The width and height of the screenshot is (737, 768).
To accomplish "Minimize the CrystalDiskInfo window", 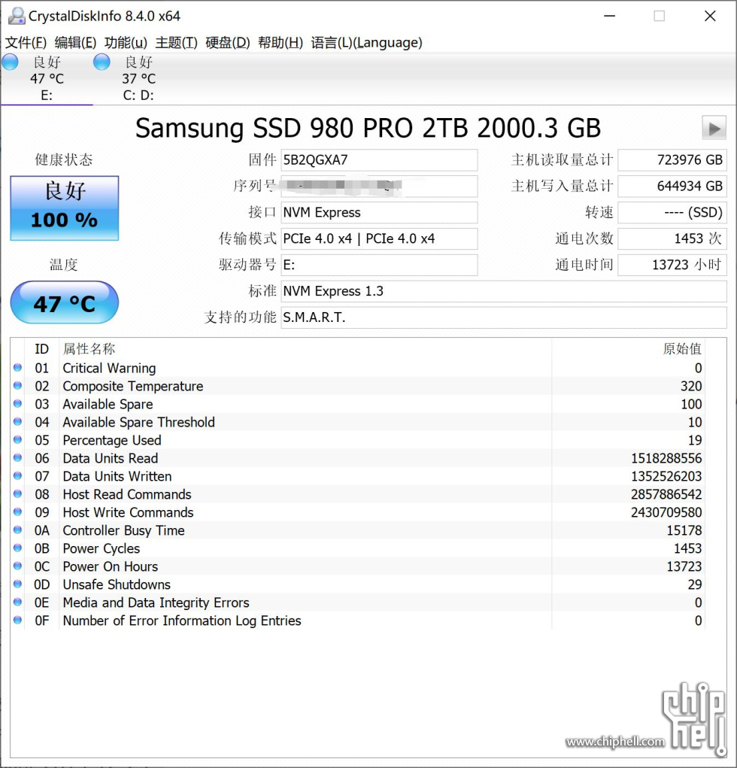I will (x=610, y=16).
